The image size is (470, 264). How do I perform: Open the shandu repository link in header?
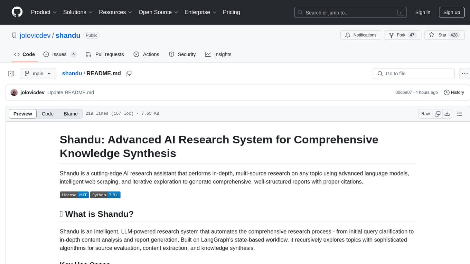pyautogui.click(x=68, y=35)
